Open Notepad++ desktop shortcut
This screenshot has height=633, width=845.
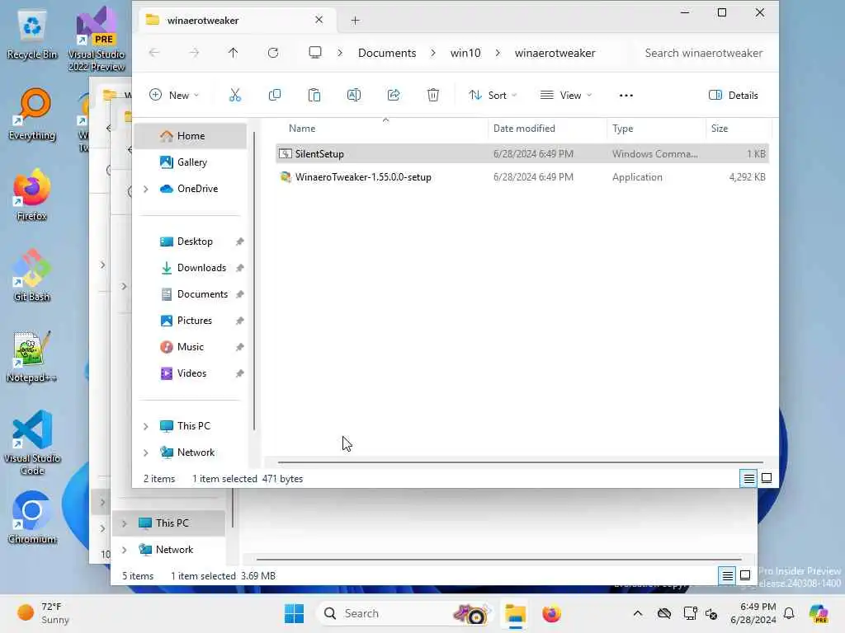click(32, 357)
